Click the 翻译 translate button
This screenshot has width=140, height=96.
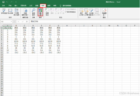40,12
